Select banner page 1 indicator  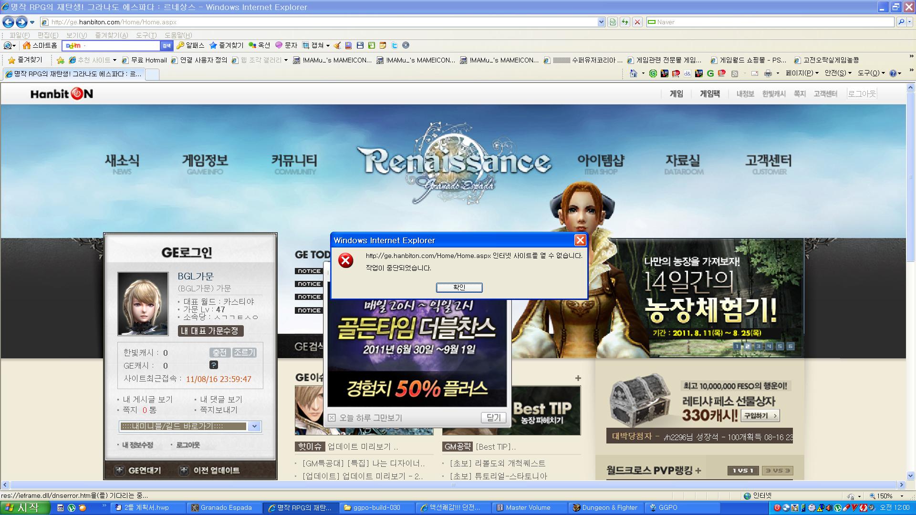click(737, 346)
